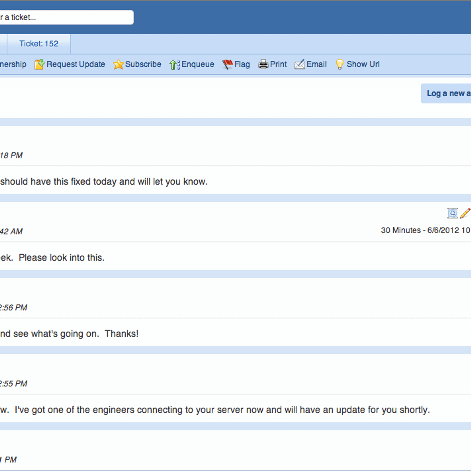
Task: Click the Flag label
Action: pyautogui.click(x=242, y=64)
